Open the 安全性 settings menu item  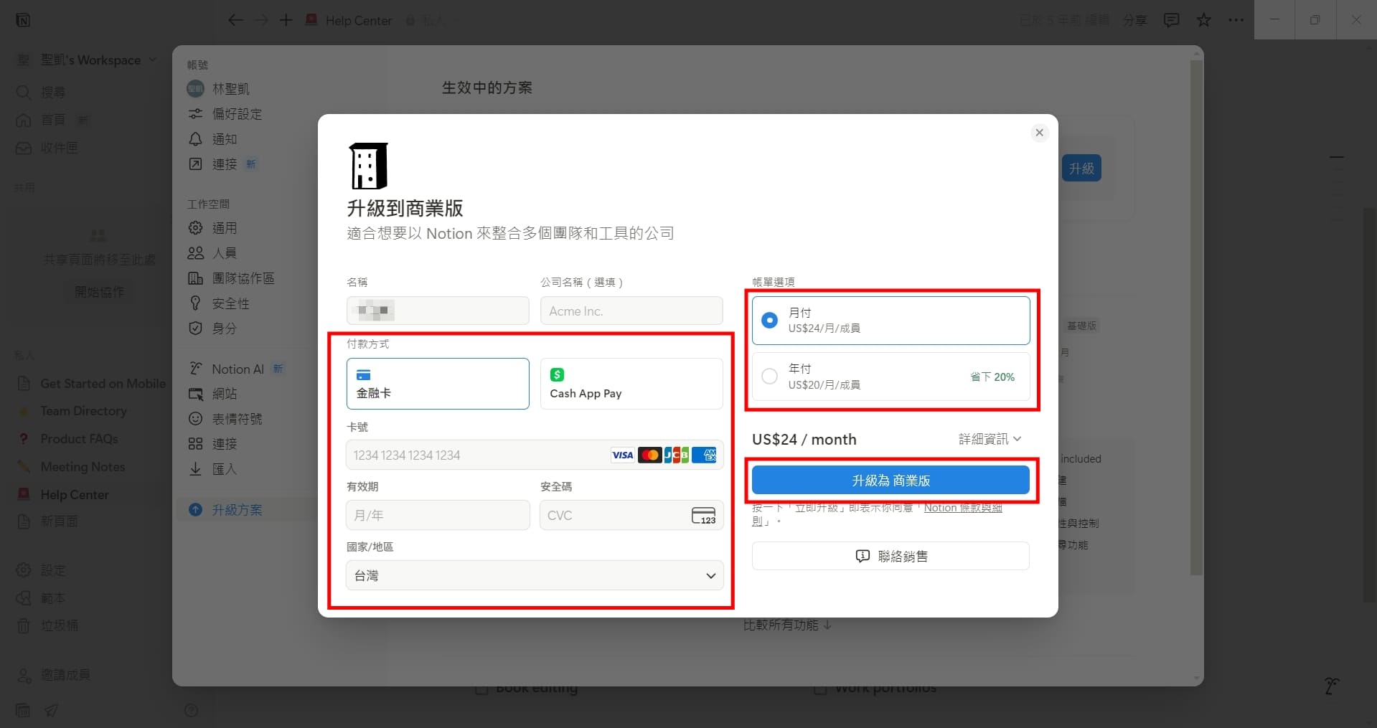pyautogui.click(x=231, y=303)
